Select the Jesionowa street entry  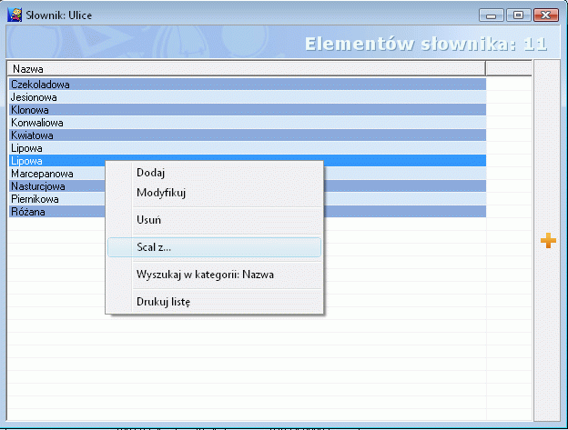pos(248,97)
